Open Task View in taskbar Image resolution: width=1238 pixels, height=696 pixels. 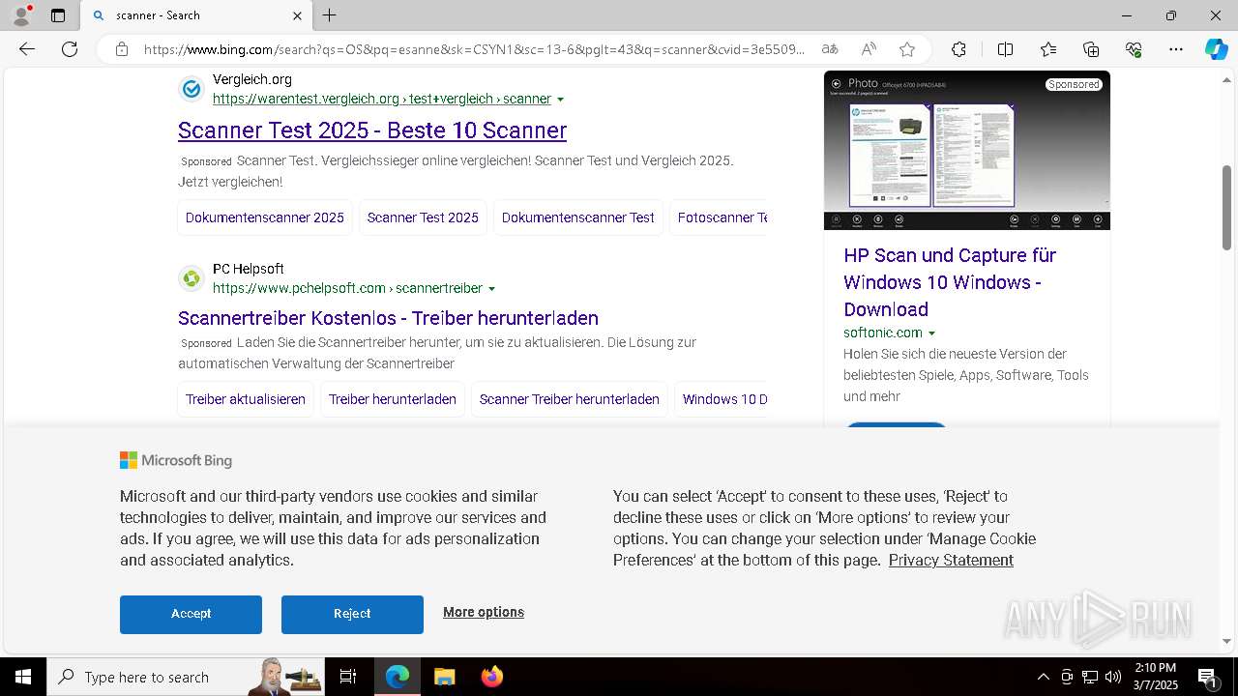tap(348, 677)
